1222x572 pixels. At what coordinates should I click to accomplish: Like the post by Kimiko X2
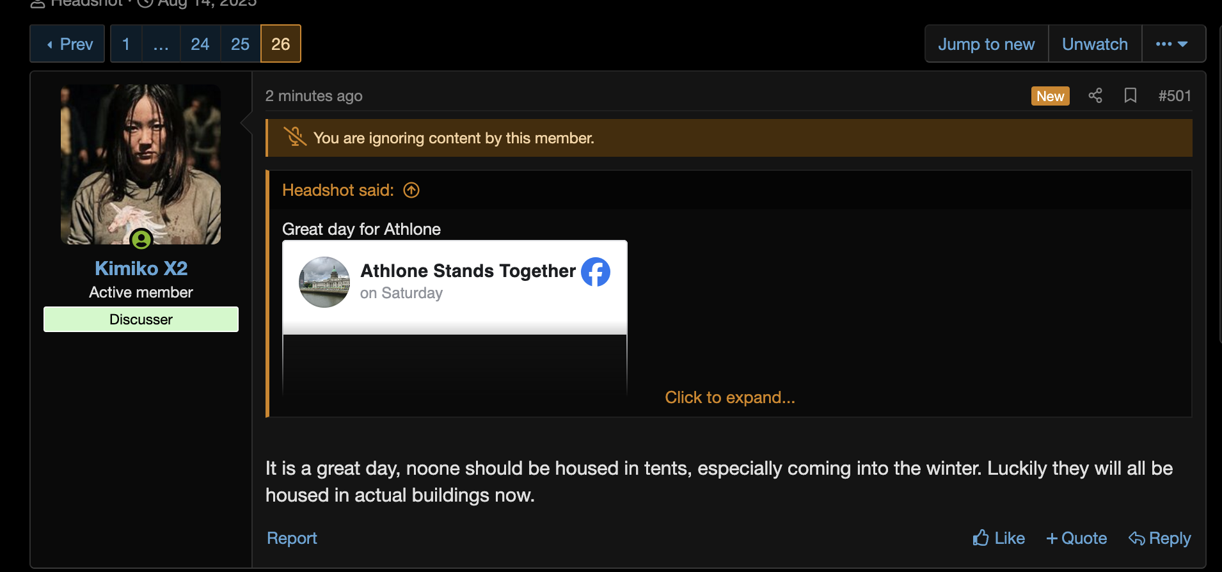999,538
